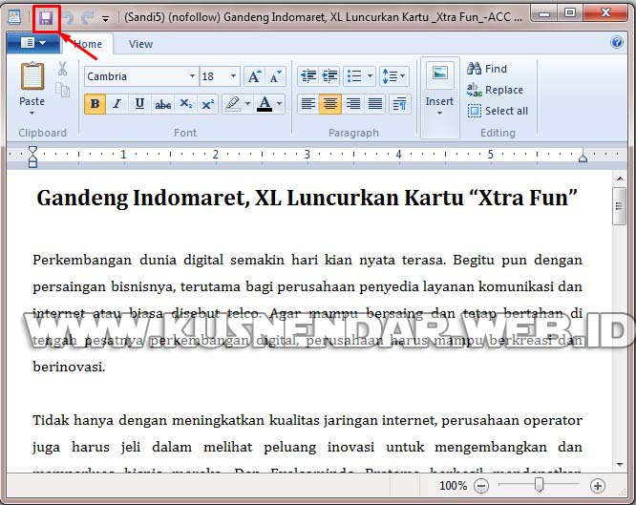Justify the paragraph text
This screenshot has height=505, width=636.
click(374, 104)
